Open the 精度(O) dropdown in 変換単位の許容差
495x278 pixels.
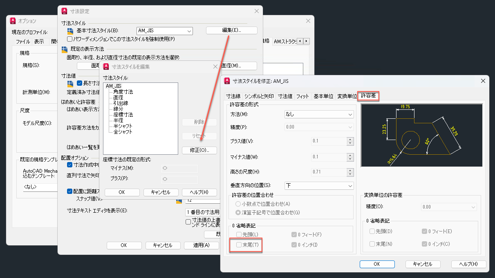(449, 207)
